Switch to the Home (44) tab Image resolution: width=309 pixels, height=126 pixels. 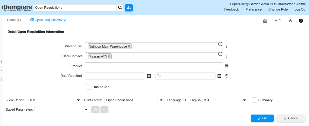point(15,20)
